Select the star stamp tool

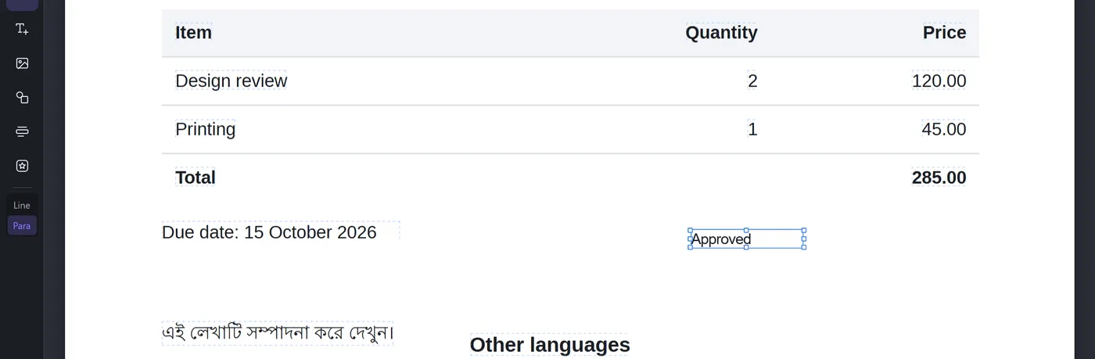(x=22, y=166)
